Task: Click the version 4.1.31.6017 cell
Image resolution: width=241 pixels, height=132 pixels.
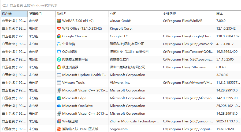Action: pyautogui.click(x=225, y=44)
